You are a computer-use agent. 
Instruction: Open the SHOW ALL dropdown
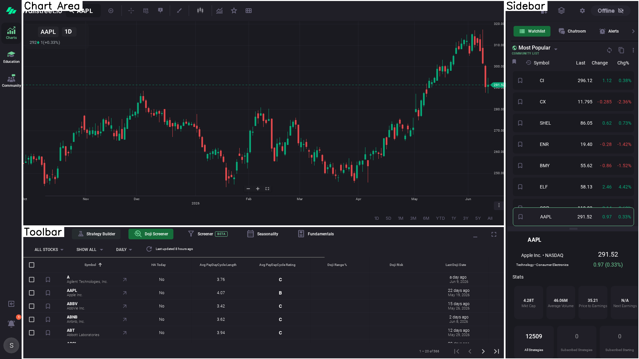(x=90, y=250)
